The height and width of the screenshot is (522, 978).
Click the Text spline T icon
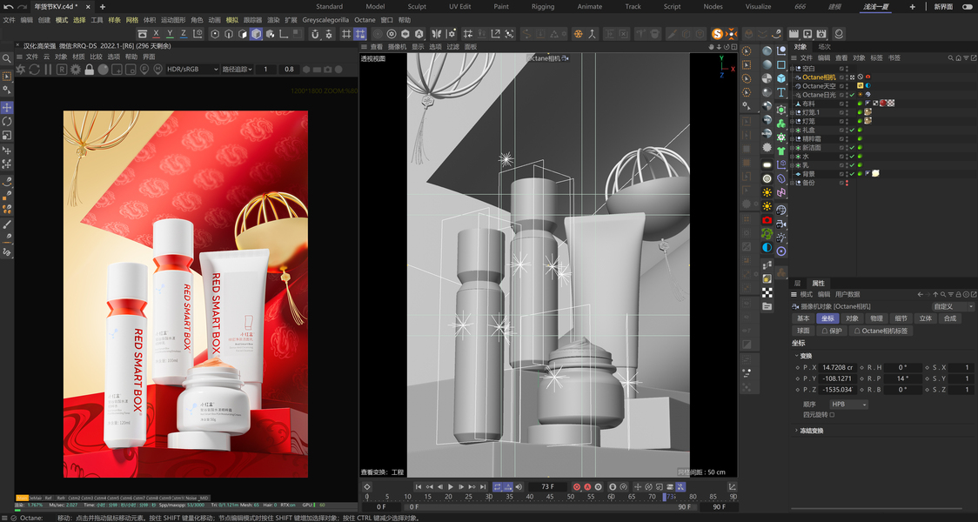point(781,92)
